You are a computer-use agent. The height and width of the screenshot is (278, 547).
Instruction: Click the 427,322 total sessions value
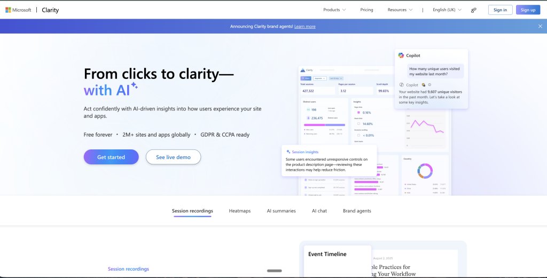point(308,91)
